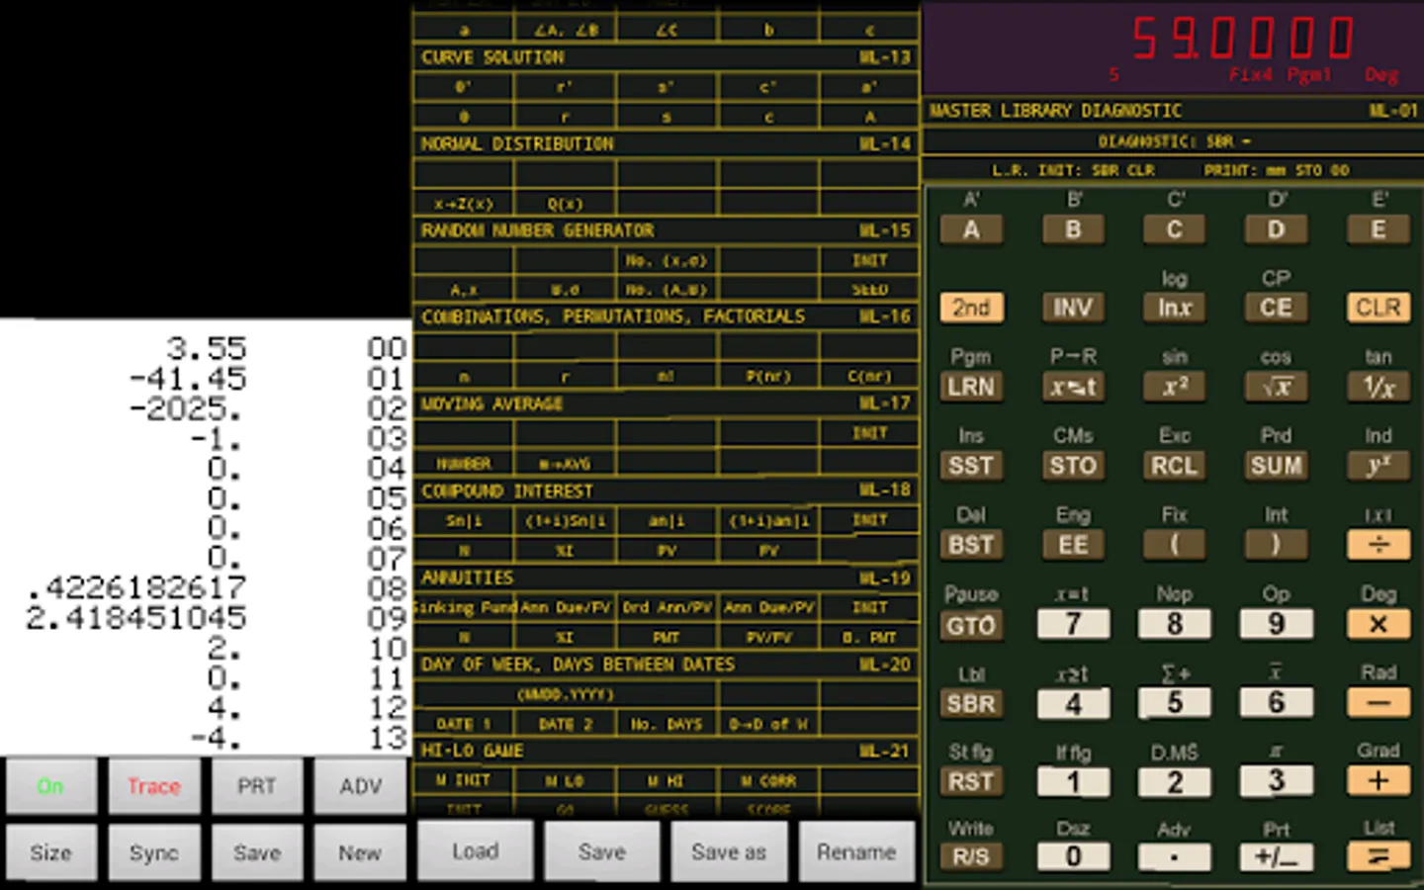
Task: Tap the digit 3 key
Action: click(x=1277, y=782)
